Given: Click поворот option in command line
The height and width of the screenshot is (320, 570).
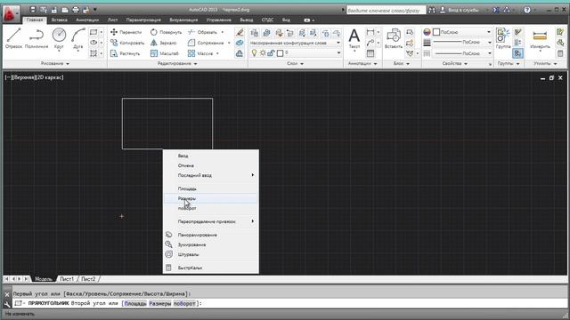Looking at the screenshot, I should (184, 303).
